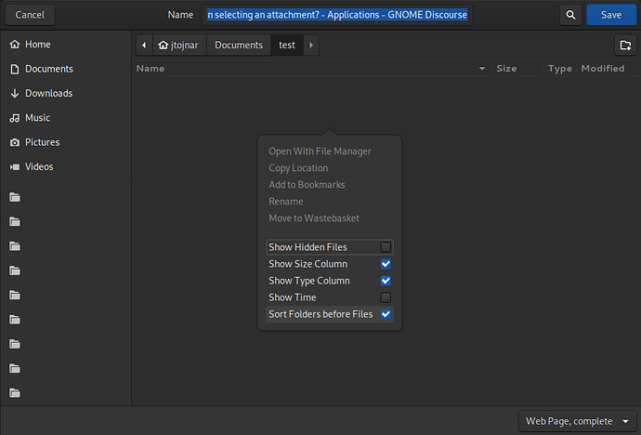This screenshot has width=641, height=435.
Task: Enable Show Hidden Files checkbox
Action: (386, 247)
